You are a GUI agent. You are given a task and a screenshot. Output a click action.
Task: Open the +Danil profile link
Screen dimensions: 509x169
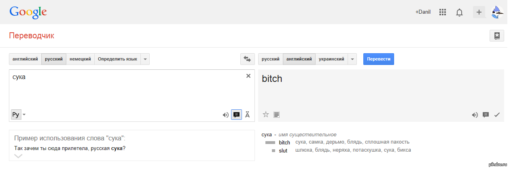coord(423,12)
